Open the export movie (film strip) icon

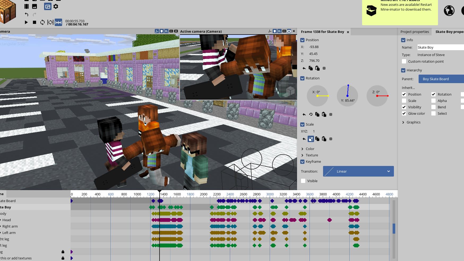[27, 6]
